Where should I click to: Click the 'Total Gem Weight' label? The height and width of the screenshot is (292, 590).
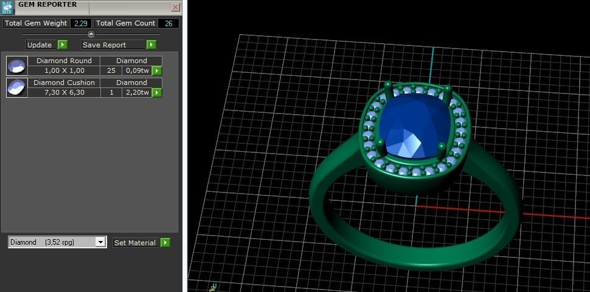[36, 23]
